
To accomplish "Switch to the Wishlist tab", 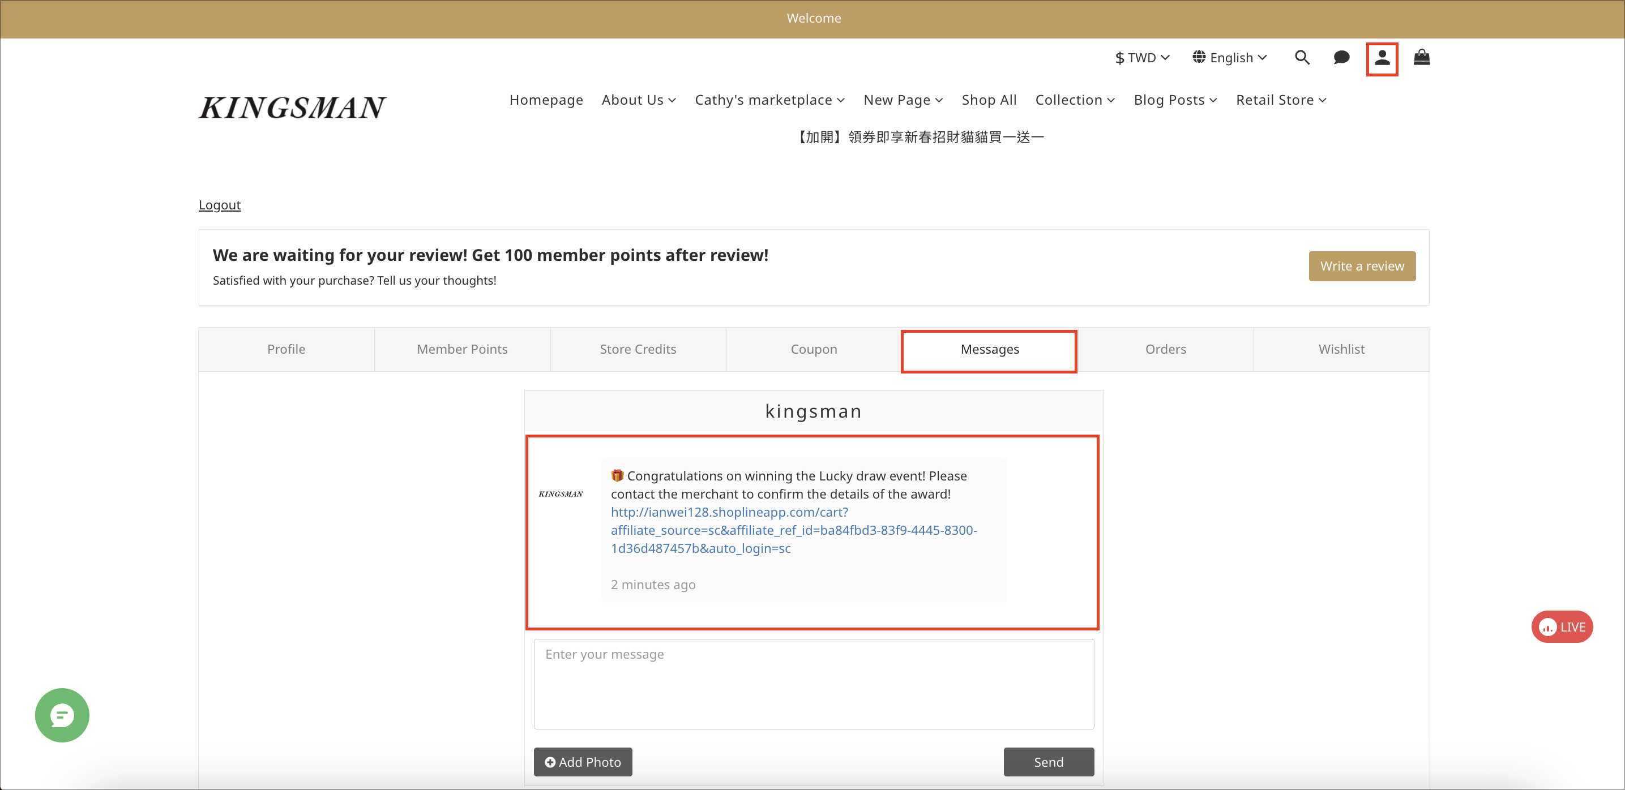I will (1341, 349).
